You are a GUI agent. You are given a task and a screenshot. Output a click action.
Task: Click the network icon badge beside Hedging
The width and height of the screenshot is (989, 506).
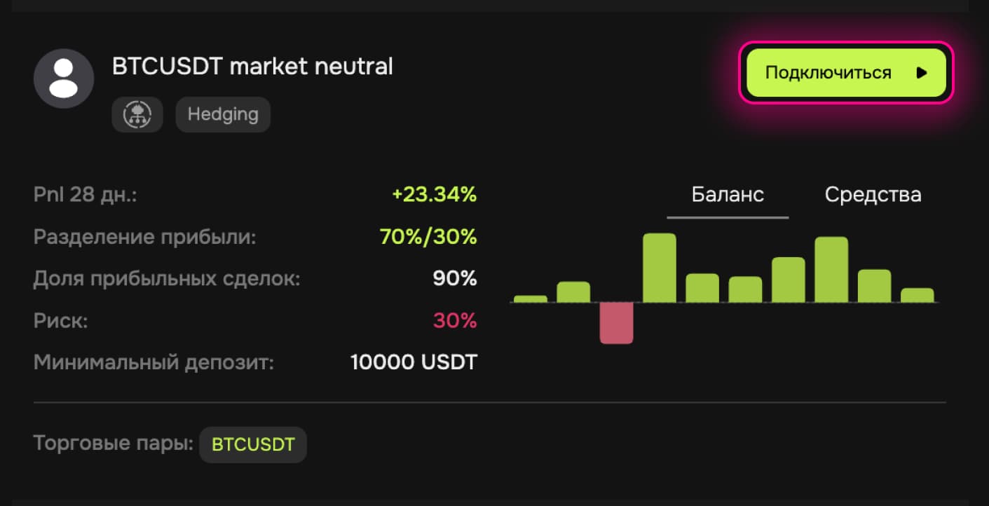[x=137, y=114]
